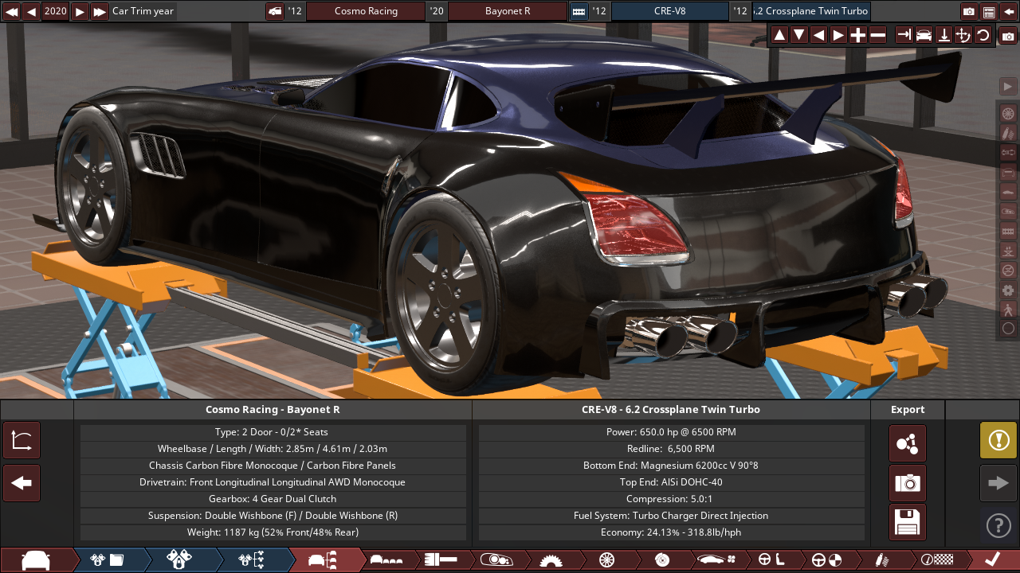Toggle the grille layer in the side panel

point(1008,231)
